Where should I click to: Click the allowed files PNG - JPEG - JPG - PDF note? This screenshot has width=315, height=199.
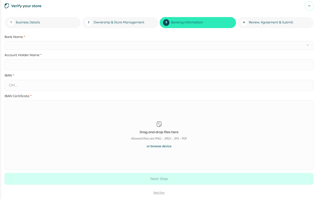pos(159,138)
